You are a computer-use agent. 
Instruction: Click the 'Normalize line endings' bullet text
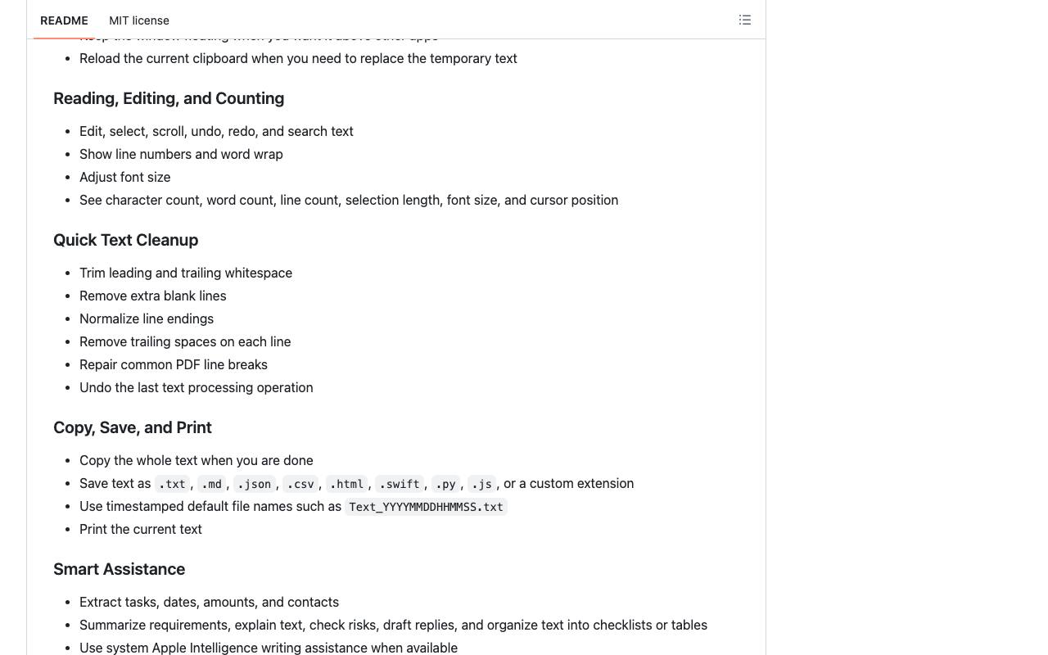(x=147, y=318)
